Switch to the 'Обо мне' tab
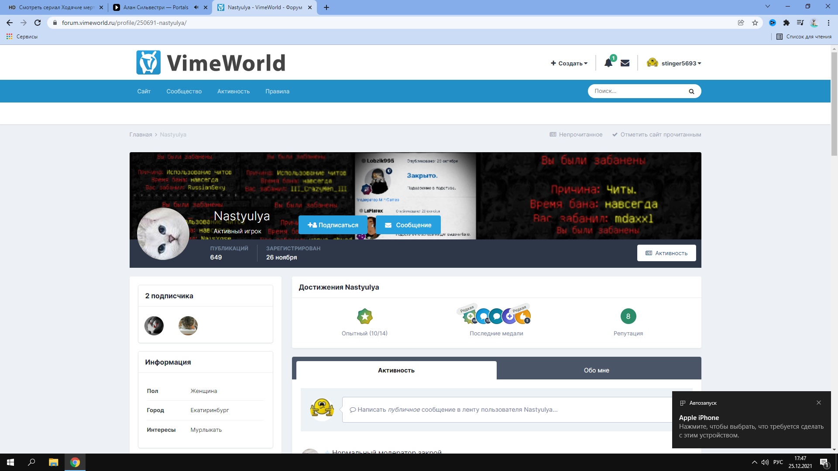The width and height of the screenshot is (838, 471). click(x=596, y=370)
